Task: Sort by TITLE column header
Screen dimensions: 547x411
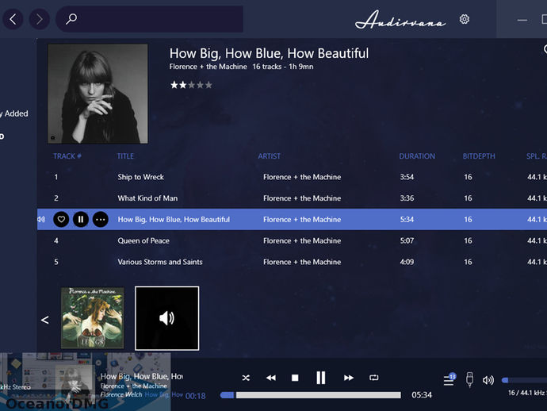Action: 125,156
